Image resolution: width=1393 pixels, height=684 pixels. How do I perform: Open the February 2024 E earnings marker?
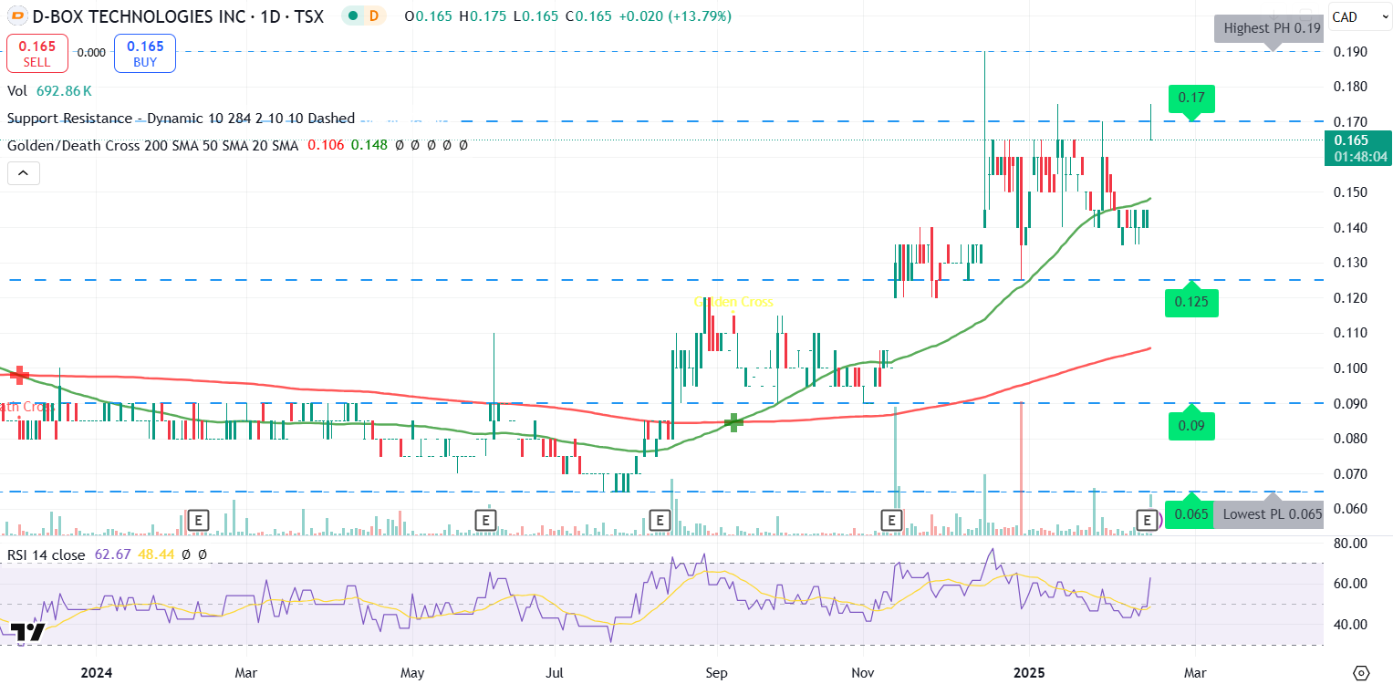(199, 520)
